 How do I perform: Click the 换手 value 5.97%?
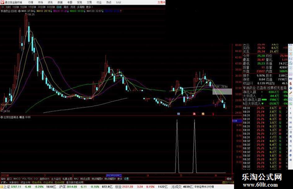(x=261, y=76)
